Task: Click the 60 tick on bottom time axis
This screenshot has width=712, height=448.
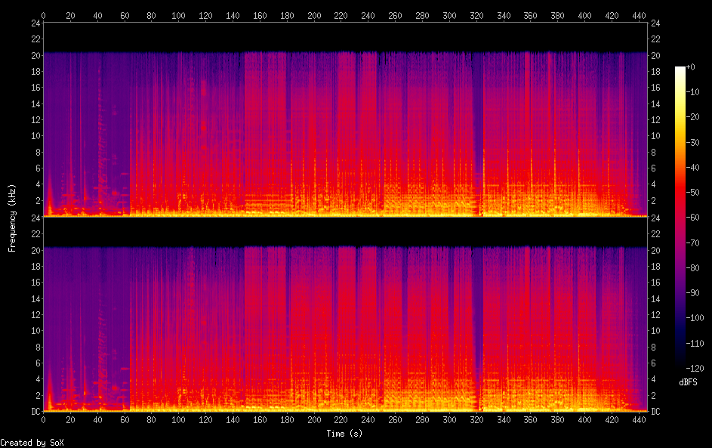Action: point(125,420)
